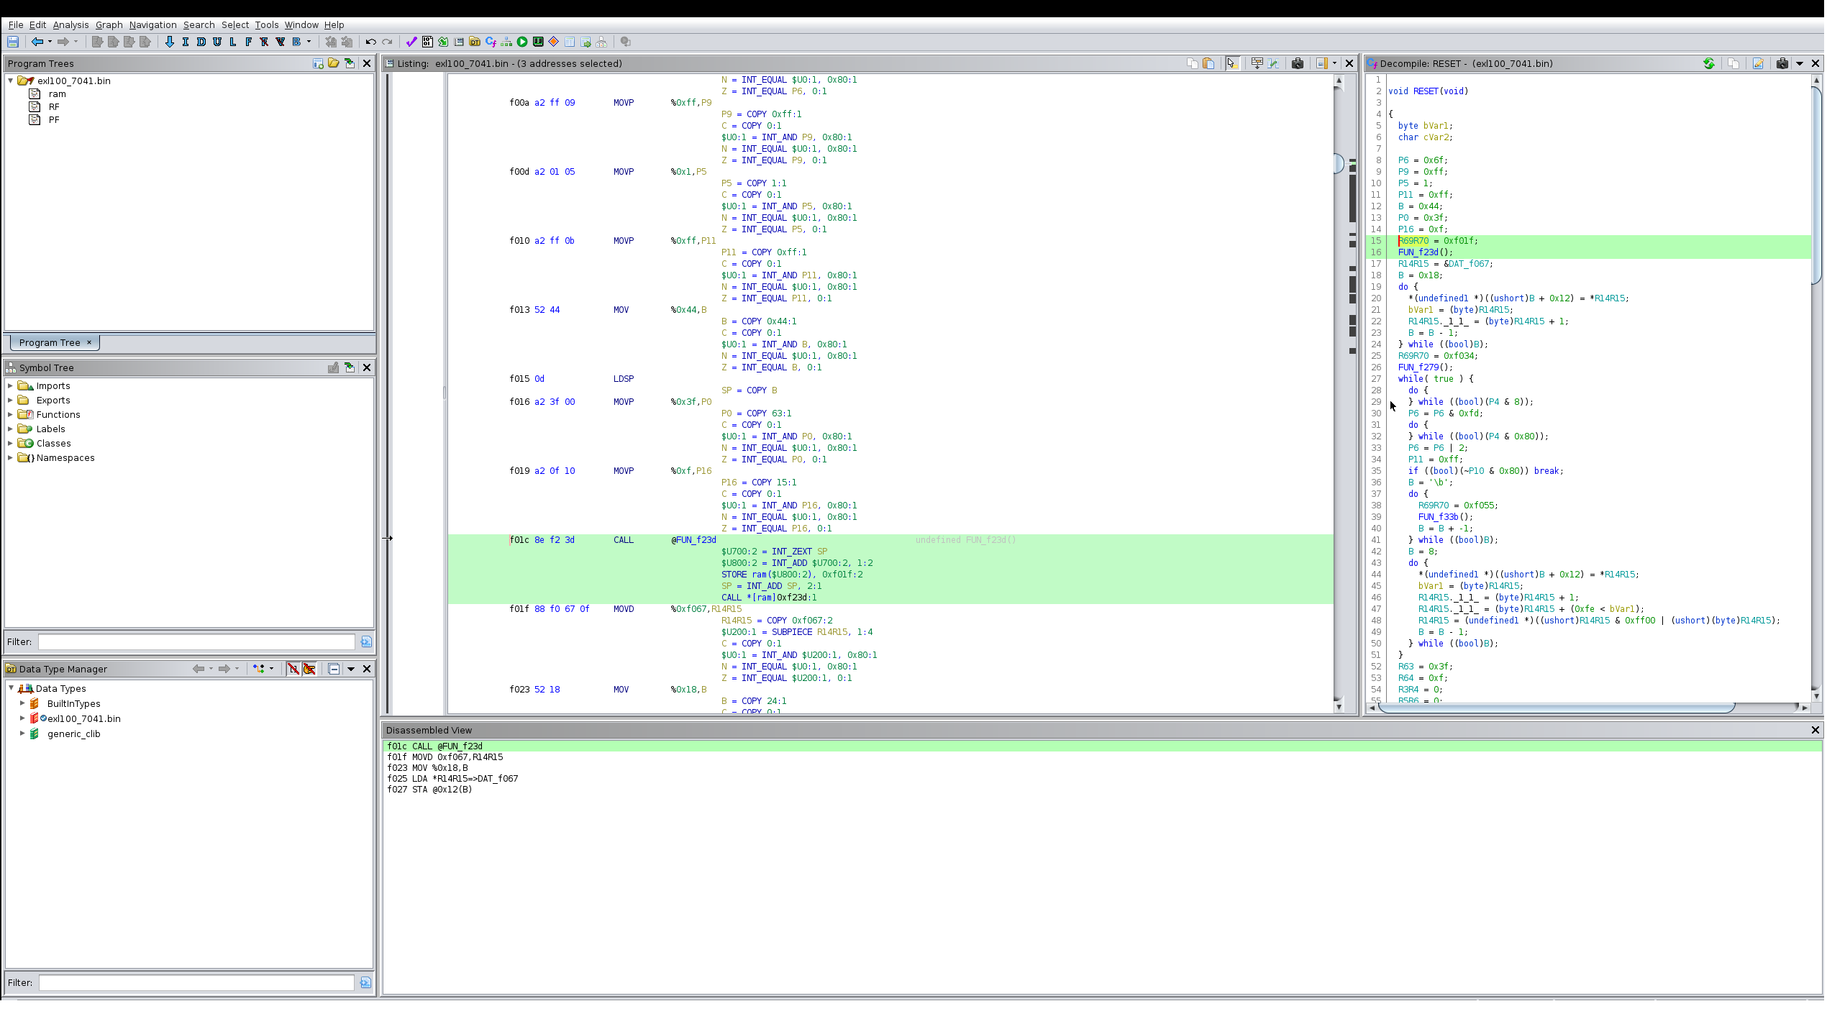Open the back-arrow history dropdown
Image resolution: width=1827 pixels, height=1019 pixels.
[x=50, y=42]
